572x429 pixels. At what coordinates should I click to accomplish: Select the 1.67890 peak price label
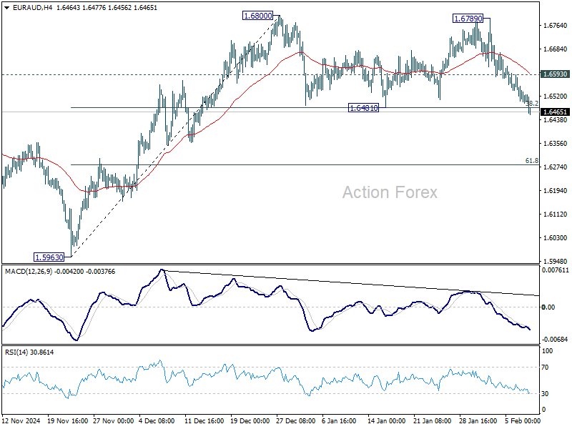pyautogui.click(x=468, y=19)
